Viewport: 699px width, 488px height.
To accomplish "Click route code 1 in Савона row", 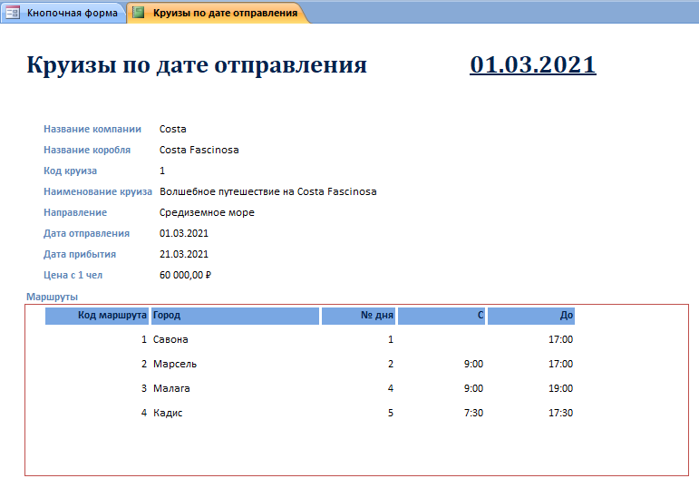I will (144, 339).
